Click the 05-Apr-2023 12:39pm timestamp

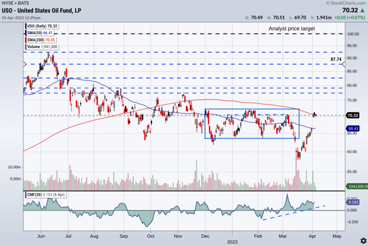click(21, 18)
